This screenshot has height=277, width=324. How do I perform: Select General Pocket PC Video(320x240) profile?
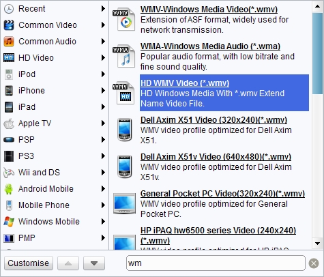[x=222, y=194]
